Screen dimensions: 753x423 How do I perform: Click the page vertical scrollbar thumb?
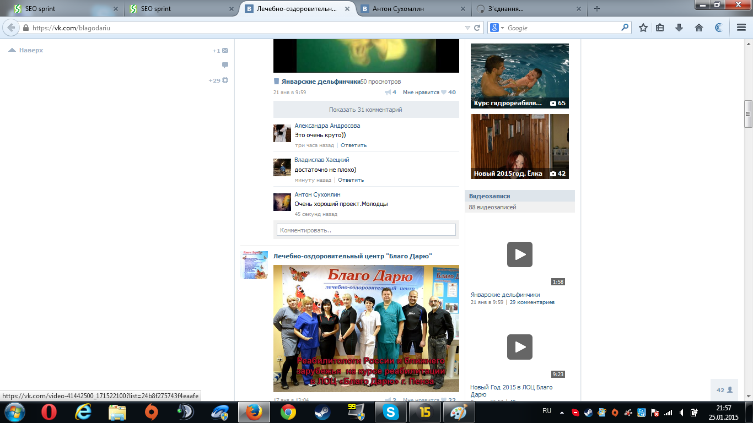(x=748, y=113)
